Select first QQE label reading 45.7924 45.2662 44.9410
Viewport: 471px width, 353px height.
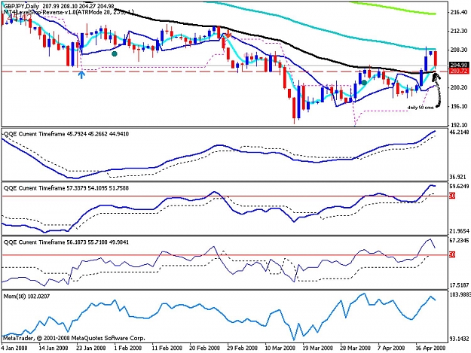click(x=66, y=134)
